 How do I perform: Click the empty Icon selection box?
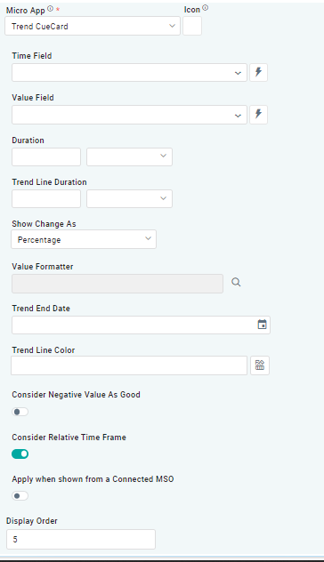pyautogui.click(x=192, y=26)
